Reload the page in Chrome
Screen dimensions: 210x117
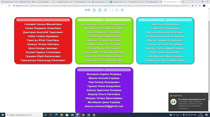tap(9, 6)
